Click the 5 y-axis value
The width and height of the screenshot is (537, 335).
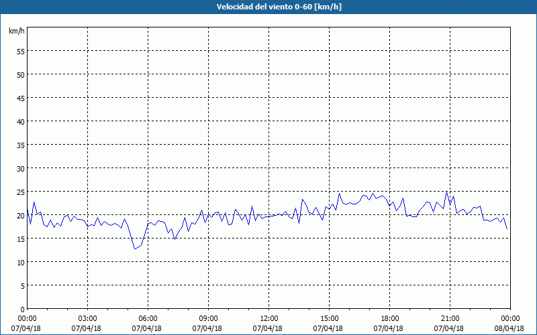coord(23,286)
